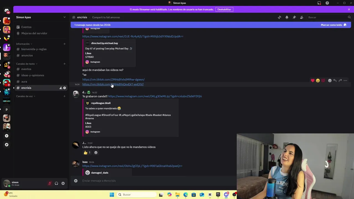Click Add a Server plus icon

7,136
